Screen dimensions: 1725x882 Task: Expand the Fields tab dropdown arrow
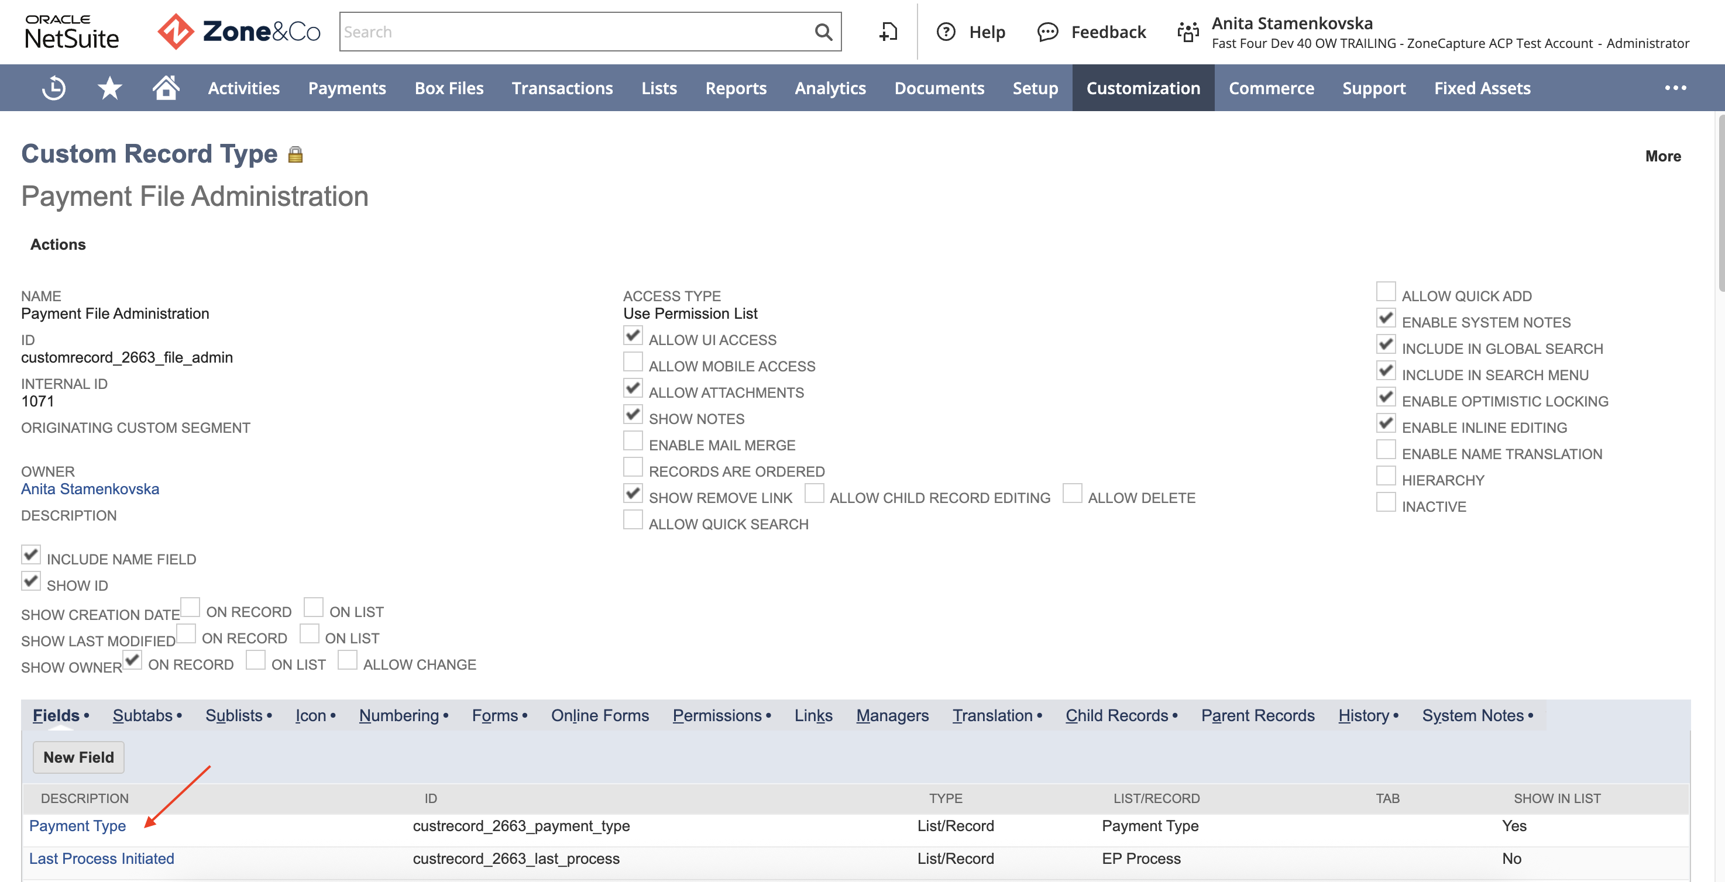coord(87,716)
